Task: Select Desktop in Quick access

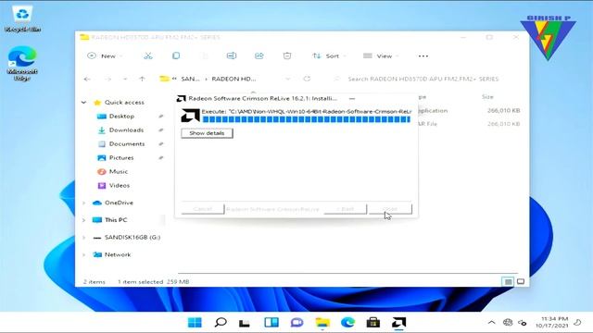Action: click(121, 117)
